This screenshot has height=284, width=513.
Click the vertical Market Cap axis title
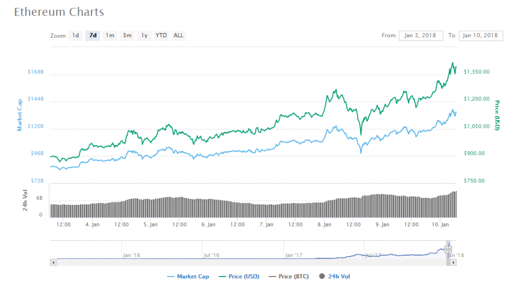point(20,115)
